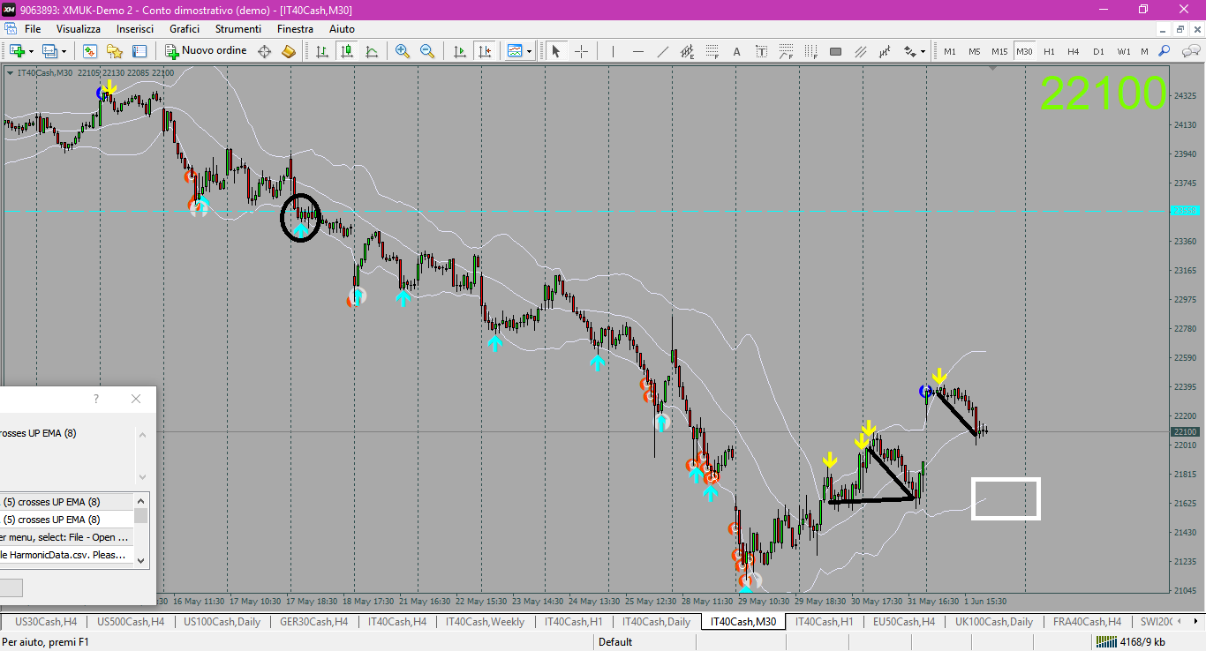Image resolution: width=1206 pixels, height=651 pixels.
Task: Select the rectangle shape tool
Action: click(836, 51)
